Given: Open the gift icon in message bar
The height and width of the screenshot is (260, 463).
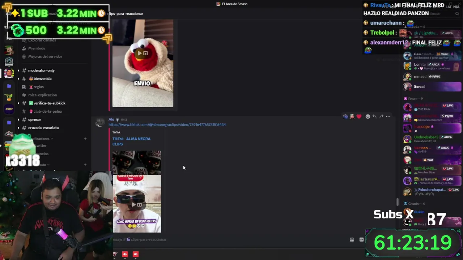Looking at the screenshot, I should coord(352,239).
